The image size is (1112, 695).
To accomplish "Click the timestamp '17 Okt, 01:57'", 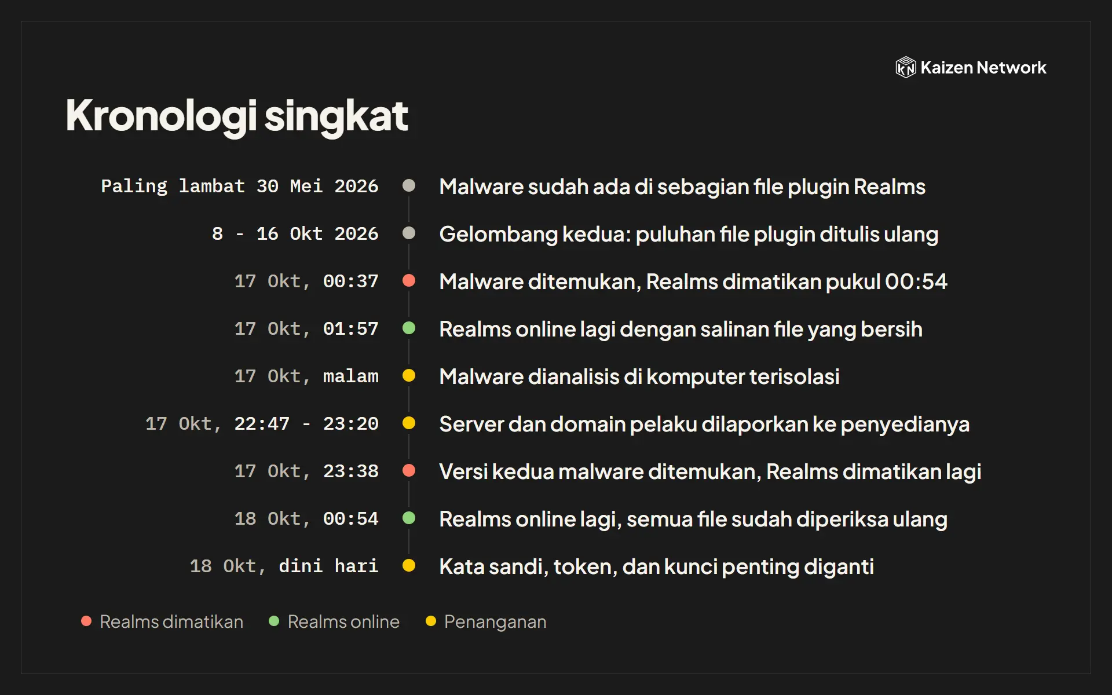I will (306, 329).
